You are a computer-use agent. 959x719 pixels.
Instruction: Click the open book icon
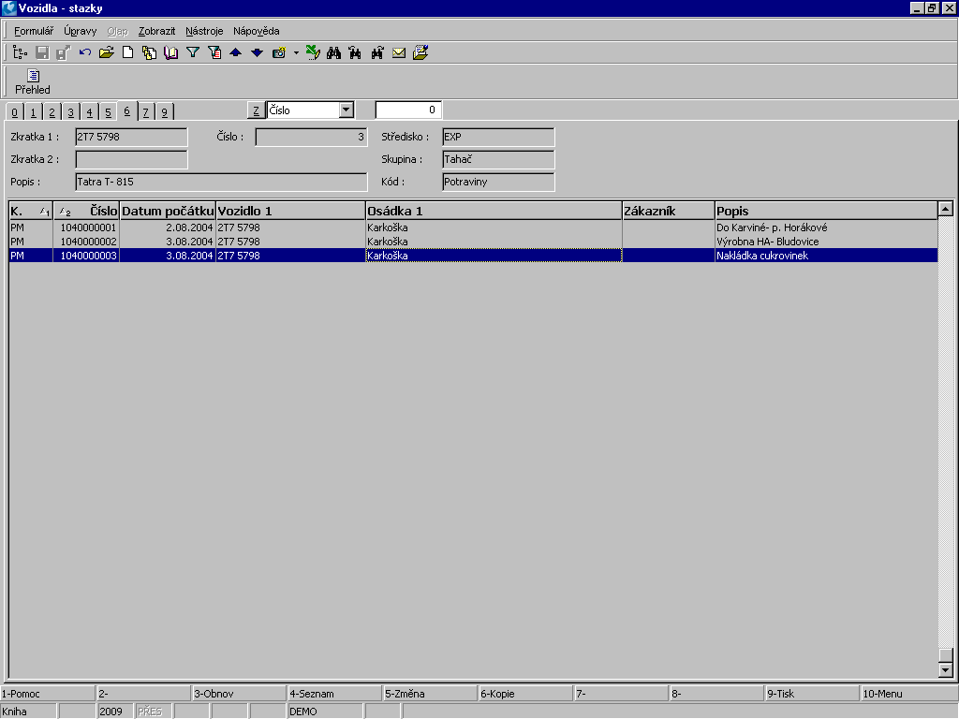click(170, 53)
